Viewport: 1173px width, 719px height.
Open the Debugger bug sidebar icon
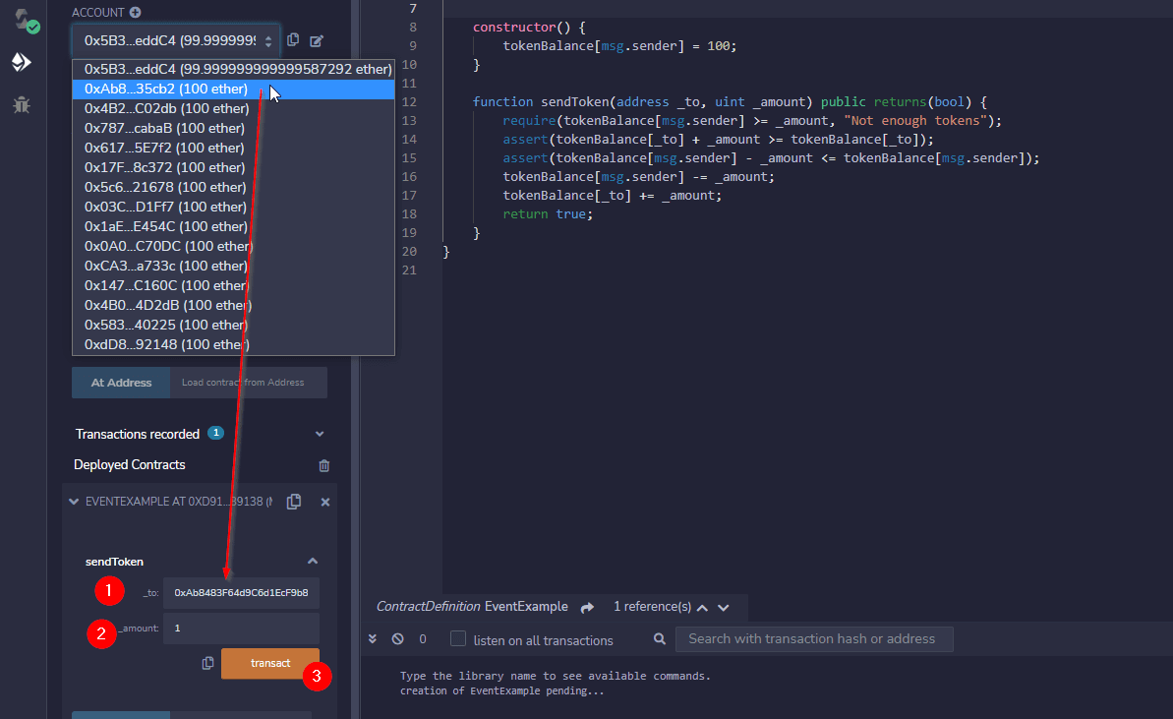[22, 104]
